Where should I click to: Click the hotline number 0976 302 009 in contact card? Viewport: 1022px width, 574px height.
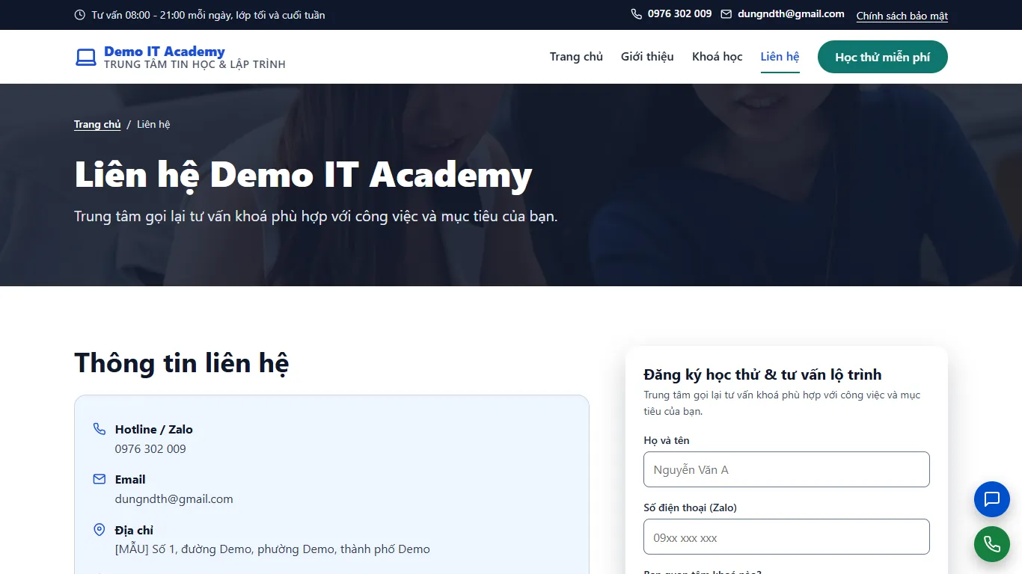coord(150,449)
